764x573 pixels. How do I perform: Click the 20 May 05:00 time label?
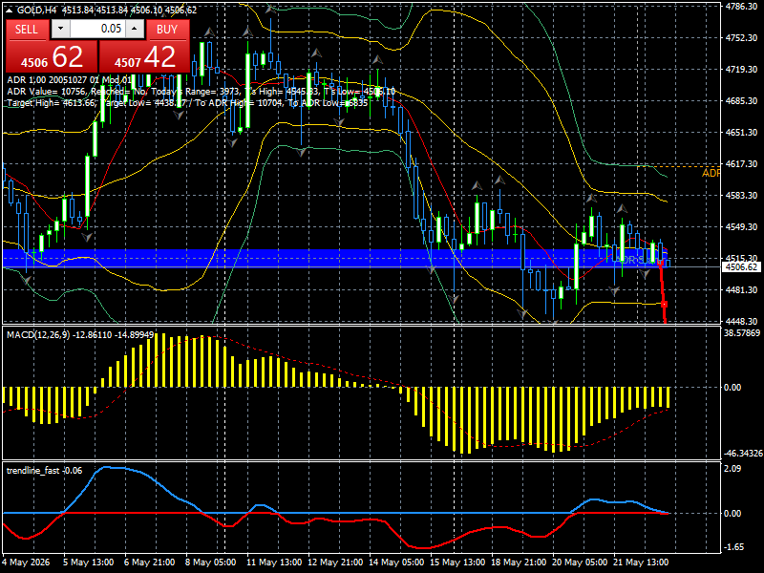coord(581,562)
